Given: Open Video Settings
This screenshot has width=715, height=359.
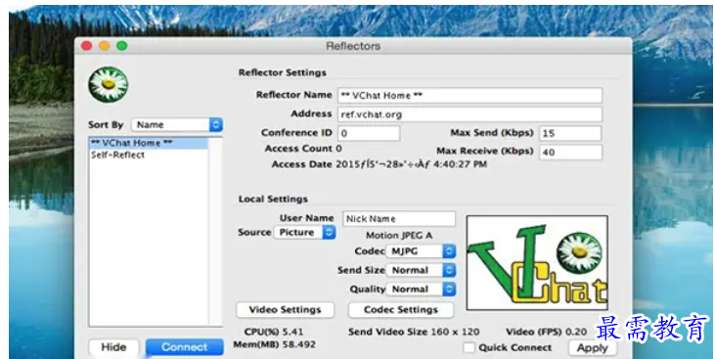Looking at the screenshot, I should pos(285,310).
